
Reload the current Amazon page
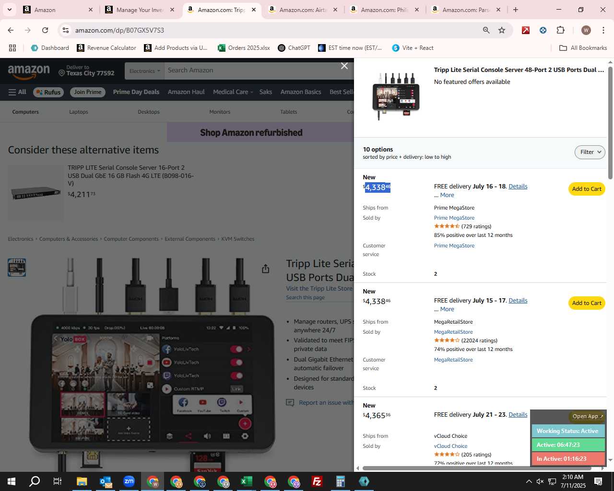click(x=45, y=30)
